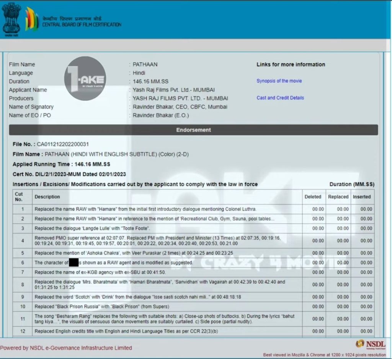
Task: Click the Duration value 146.16 MM.SS in film details
Action: tap(150, 81)
